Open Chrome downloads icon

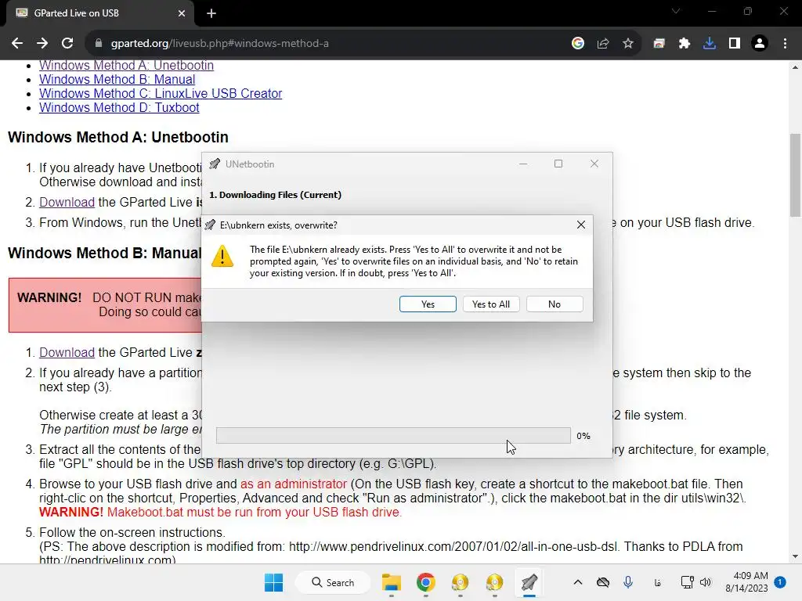pyautogui.click(x=710, y=44)
